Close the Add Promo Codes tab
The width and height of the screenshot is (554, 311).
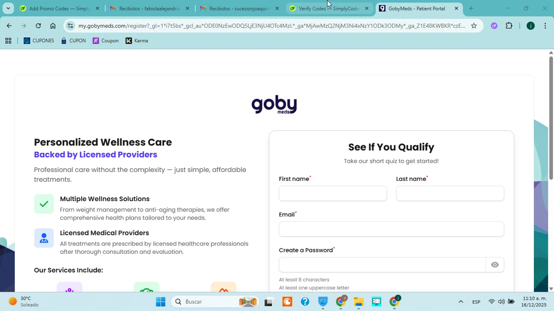(98, 8)
